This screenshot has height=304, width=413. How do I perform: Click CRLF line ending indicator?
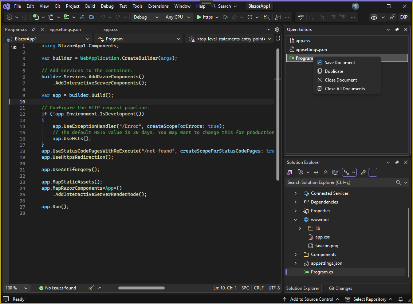pyautogui.click(x=259, y=288)
